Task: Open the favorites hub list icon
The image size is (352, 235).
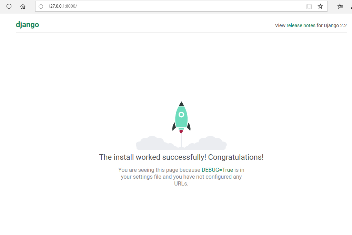Action: (340, 6)
